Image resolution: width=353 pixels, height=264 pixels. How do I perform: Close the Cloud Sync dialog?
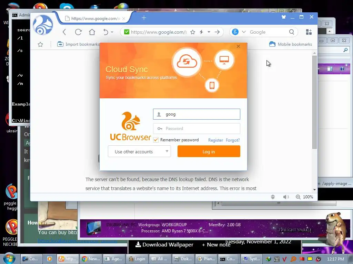(x=239, y=46)
